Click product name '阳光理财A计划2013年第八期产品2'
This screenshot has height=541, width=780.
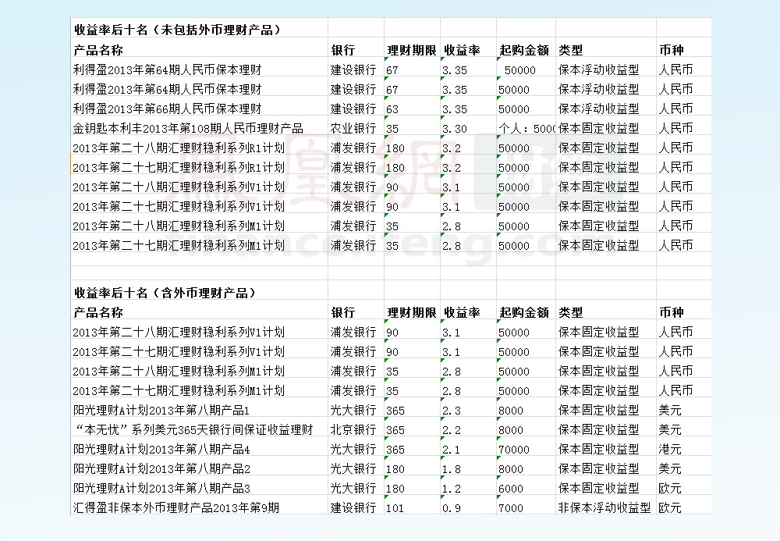(161, 469)
